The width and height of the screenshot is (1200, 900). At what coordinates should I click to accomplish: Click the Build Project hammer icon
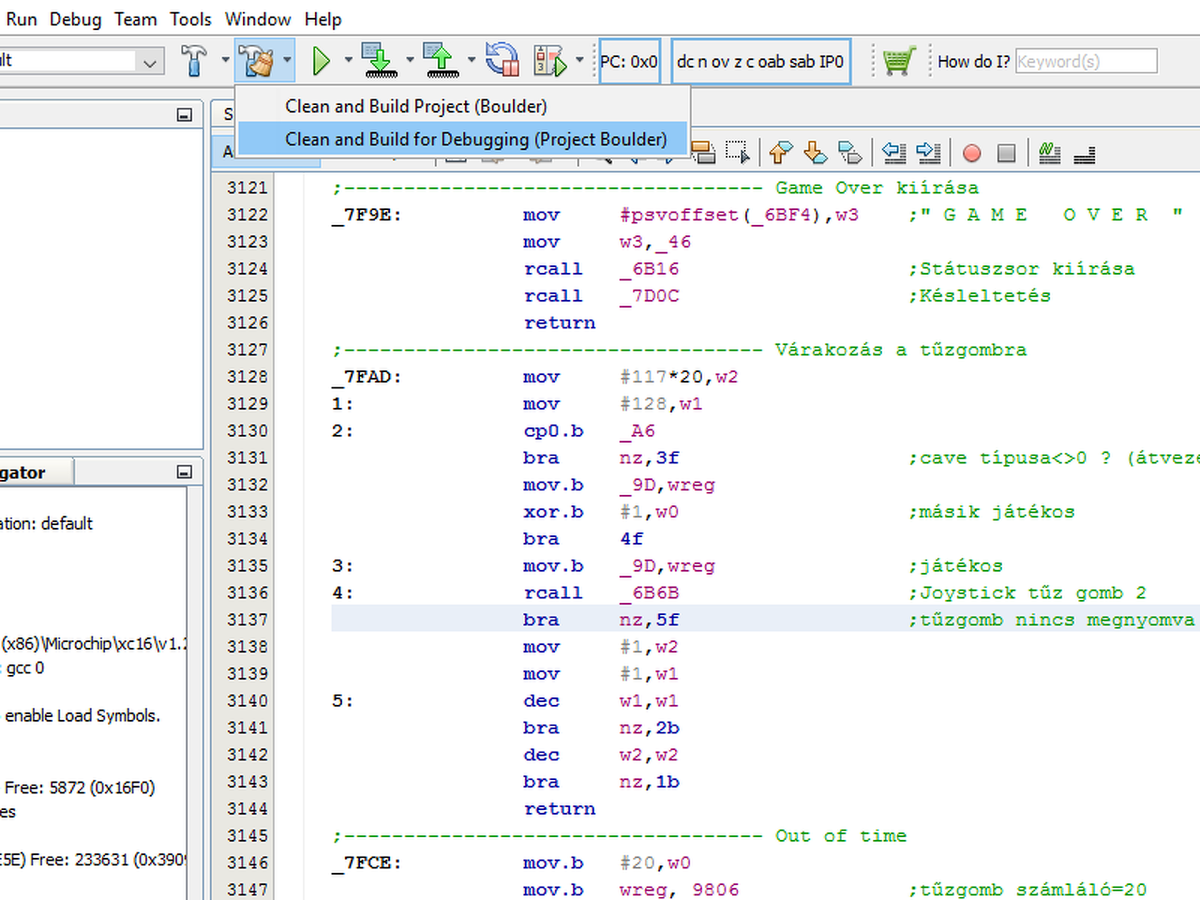pos(194,61)
